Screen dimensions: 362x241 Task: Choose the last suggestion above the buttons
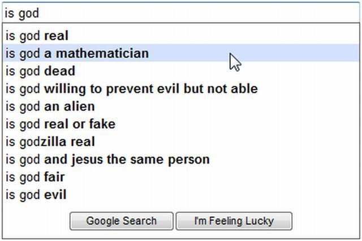click(x=36, y=195)
